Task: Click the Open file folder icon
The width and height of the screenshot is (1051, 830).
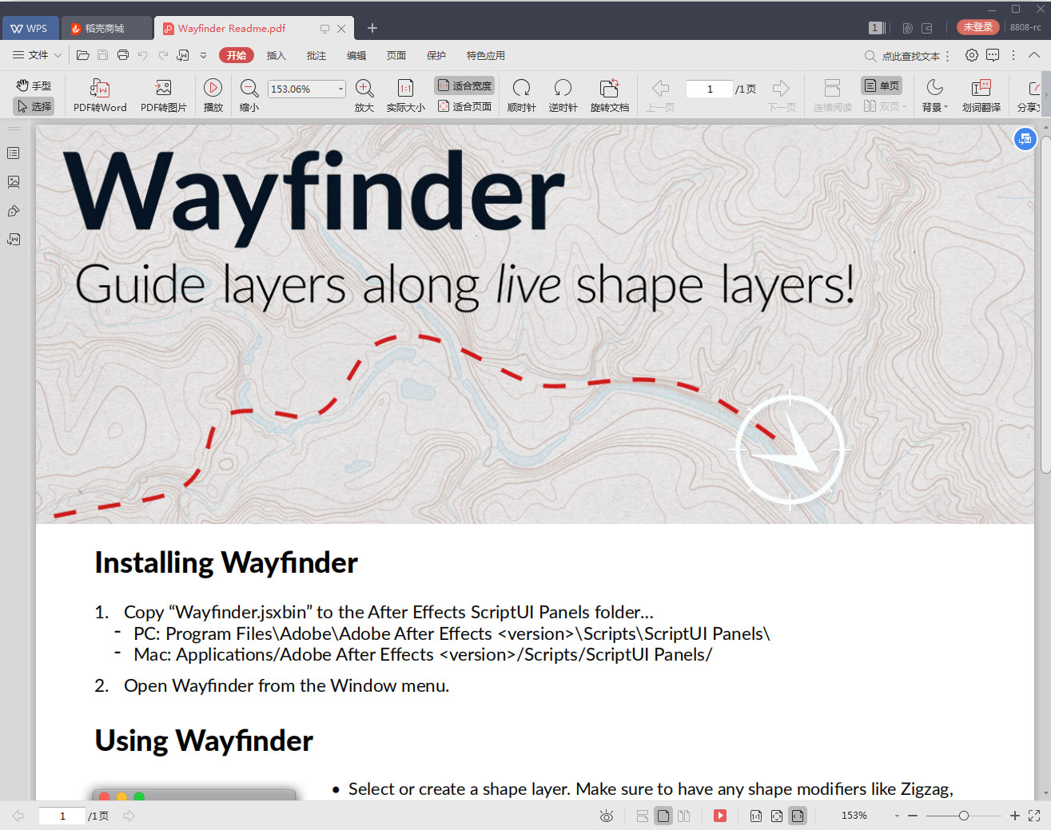Action: 82,55
